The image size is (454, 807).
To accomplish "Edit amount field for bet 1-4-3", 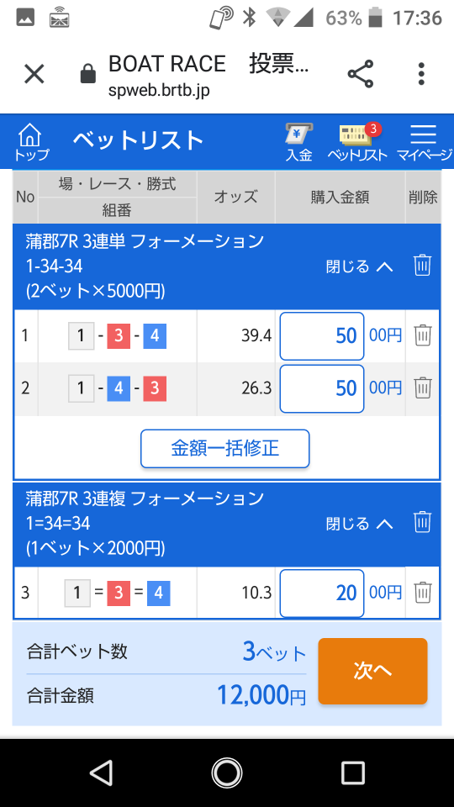I will pos(322,388).
